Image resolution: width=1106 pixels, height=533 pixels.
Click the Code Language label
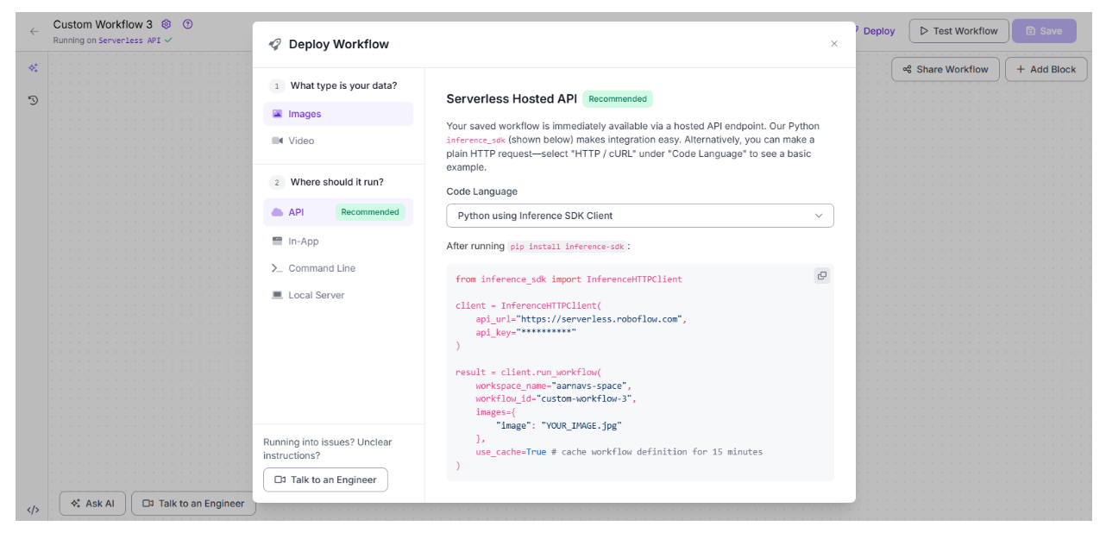(x=481, y=191)
